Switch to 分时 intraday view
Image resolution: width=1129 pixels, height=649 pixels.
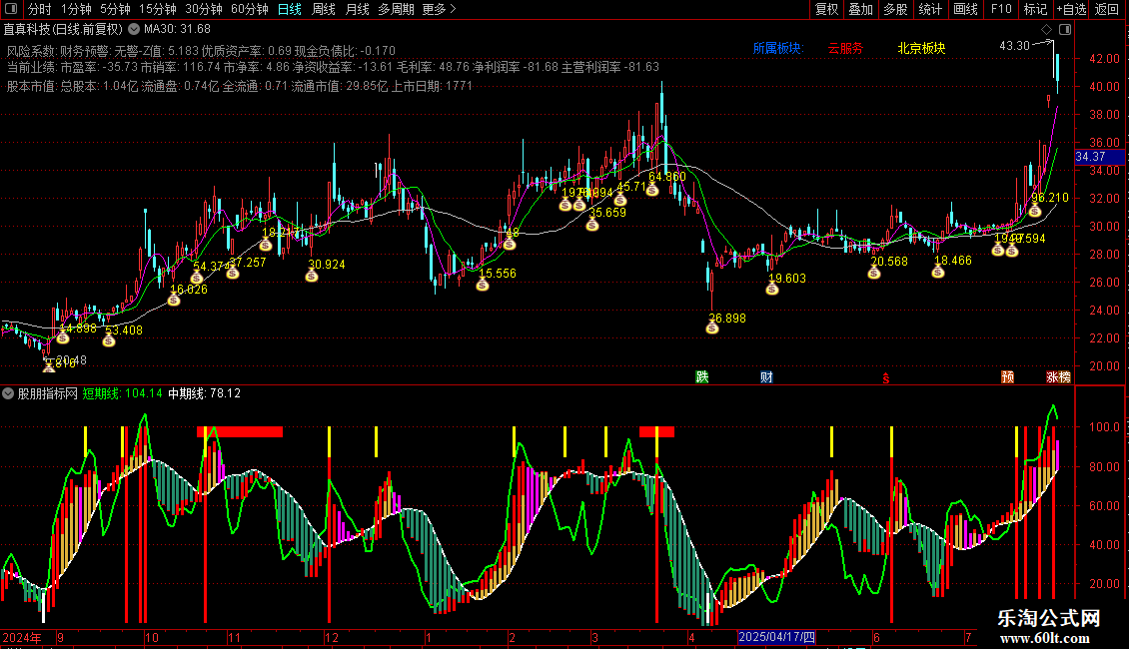click(40, 9)
